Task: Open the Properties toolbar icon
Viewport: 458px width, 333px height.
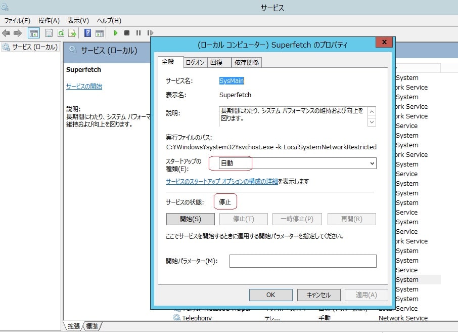Action: [x=49, y=33]
